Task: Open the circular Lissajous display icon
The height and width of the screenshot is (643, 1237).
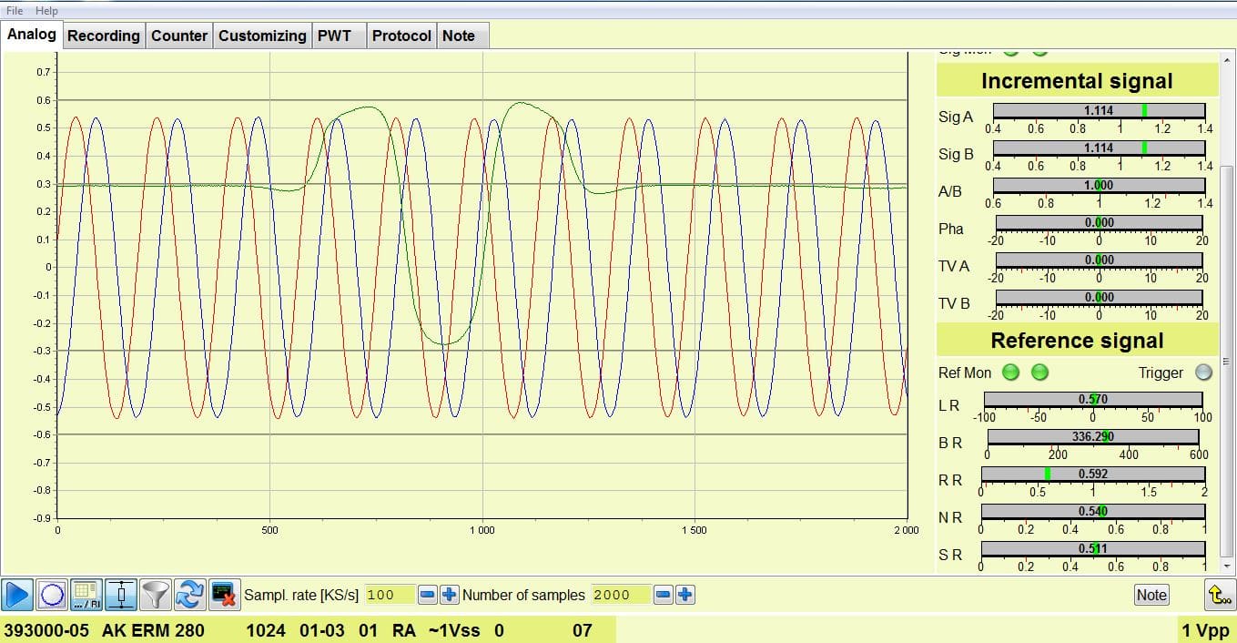Action: 52,595
